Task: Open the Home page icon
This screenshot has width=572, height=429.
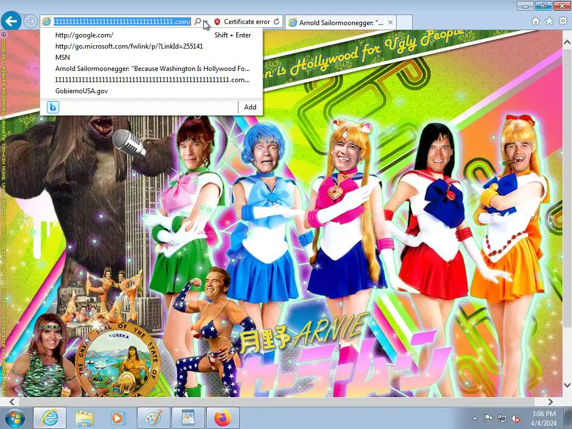Action: pyautogui.click(x=536, y=21)
